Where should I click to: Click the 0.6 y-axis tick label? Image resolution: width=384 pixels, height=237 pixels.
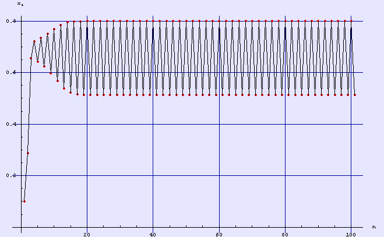click(11, 72)
